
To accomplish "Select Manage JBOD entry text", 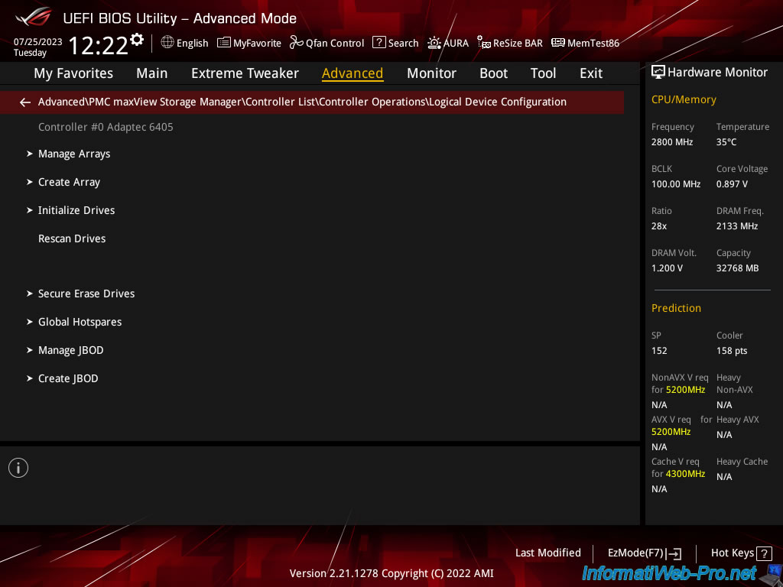I will tap(71, 350).
